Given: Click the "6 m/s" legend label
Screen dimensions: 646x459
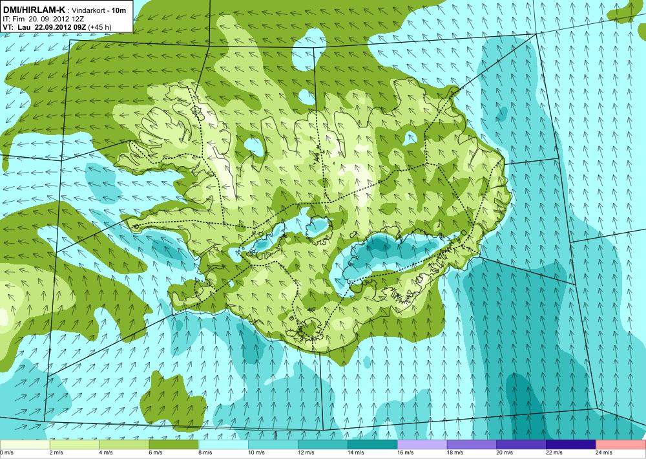Looking at the screenshot, I should pos(156,453).
